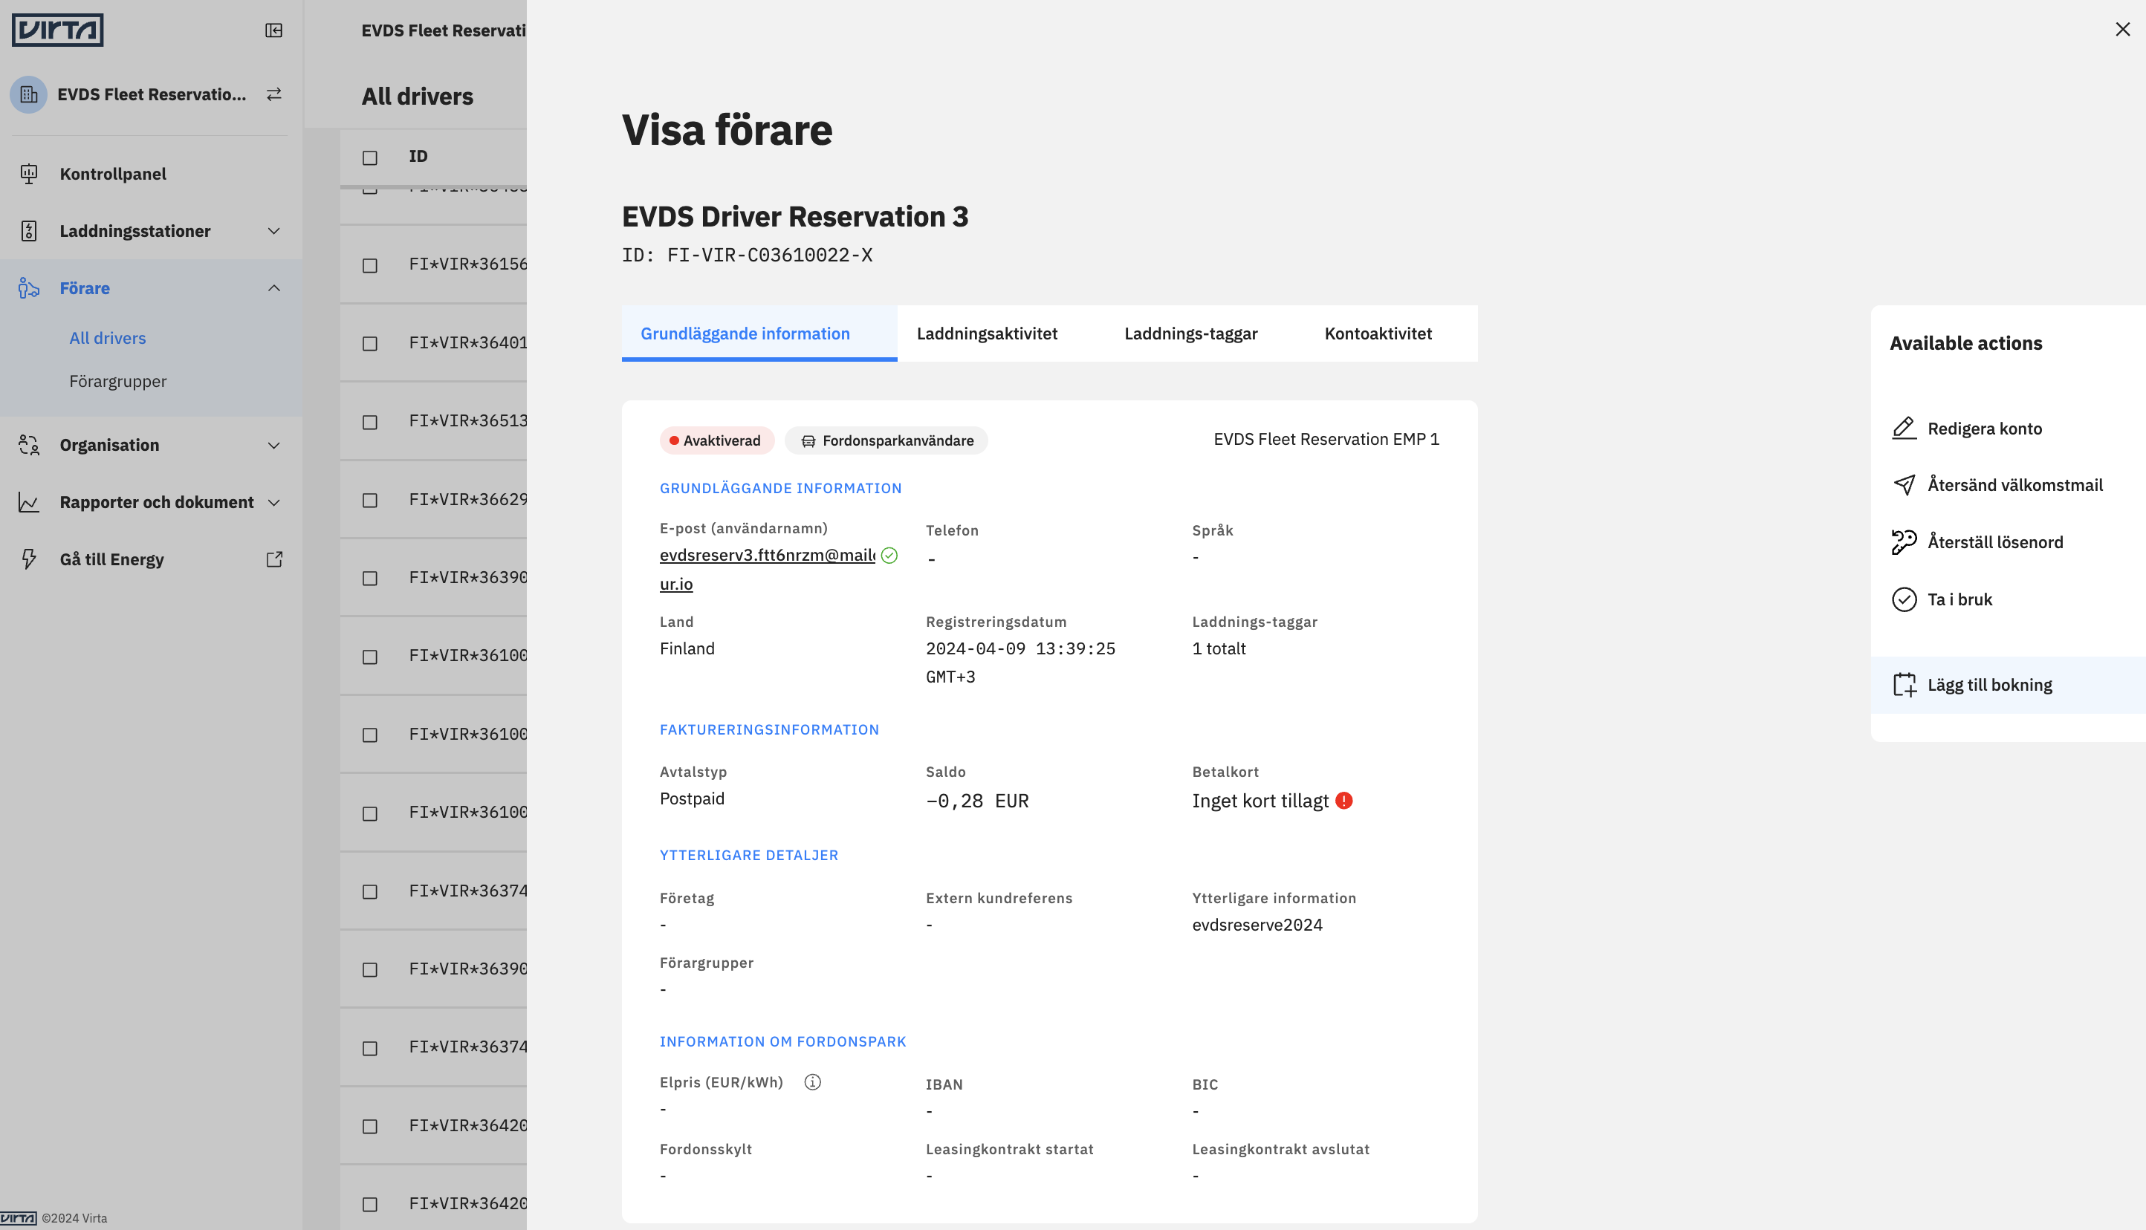Click the 1 totalt Laddnings-taggar value
The height and width of the screenshot is (1230, 2146).
tap(1219, 648)
